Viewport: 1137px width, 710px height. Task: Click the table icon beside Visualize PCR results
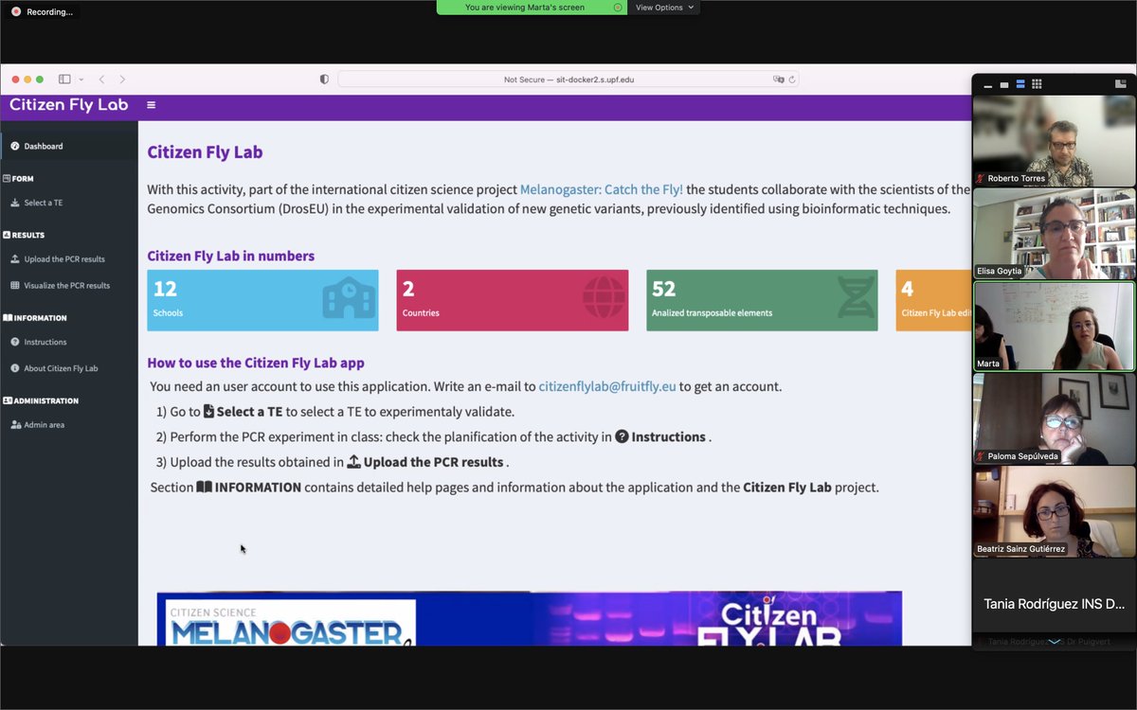15,285
